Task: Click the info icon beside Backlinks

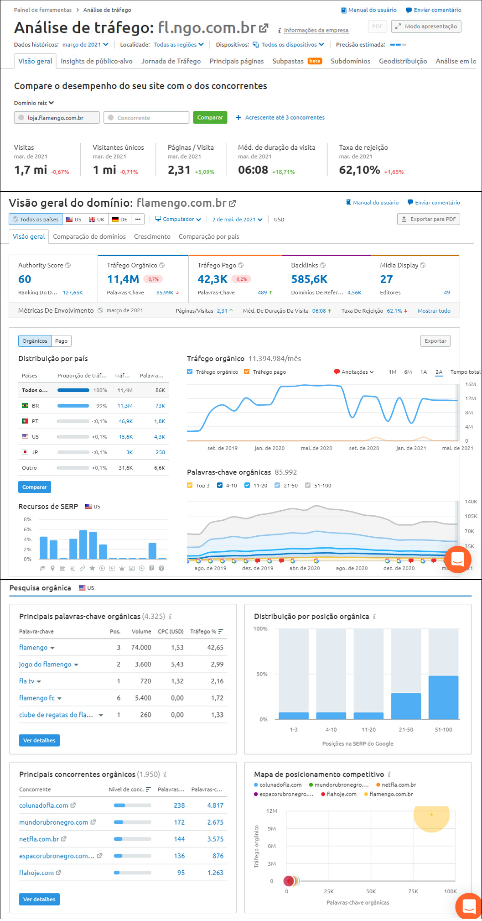Action: (323, 265)
